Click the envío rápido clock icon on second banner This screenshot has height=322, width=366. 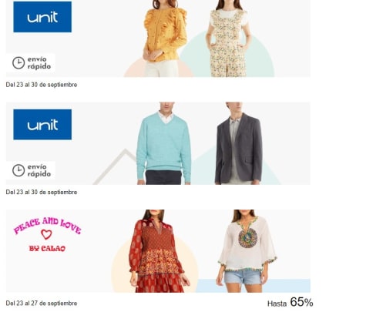[18, 170]
